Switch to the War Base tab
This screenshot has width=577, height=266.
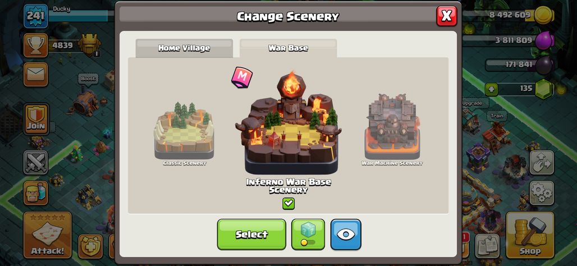point(288,48)
